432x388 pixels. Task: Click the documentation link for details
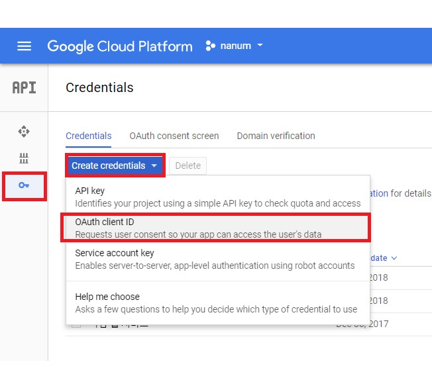pos(379,193)
